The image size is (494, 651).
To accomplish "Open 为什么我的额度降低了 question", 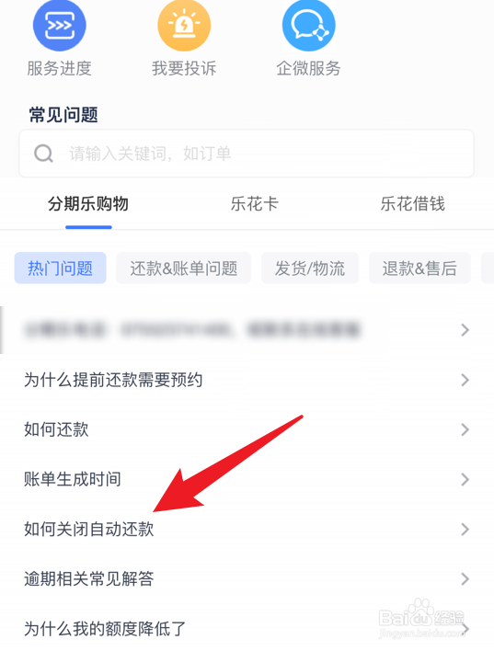I will coord(247,629).
